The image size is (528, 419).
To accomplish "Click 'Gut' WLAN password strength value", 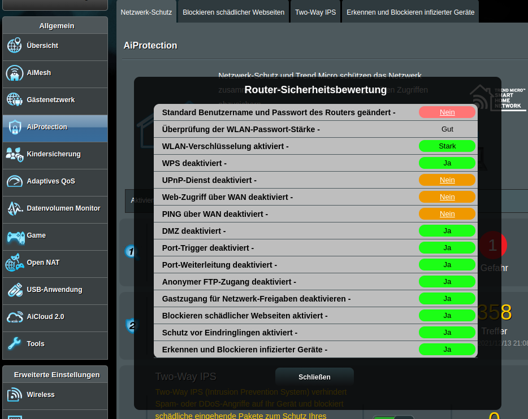I will point(447,129).
